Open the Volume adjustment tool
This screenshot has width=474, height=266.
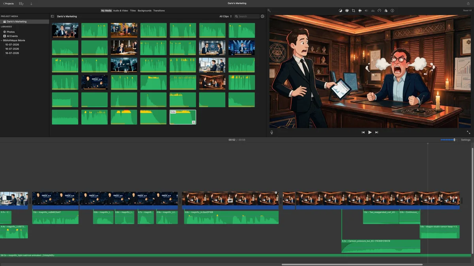tap(366, 11)
